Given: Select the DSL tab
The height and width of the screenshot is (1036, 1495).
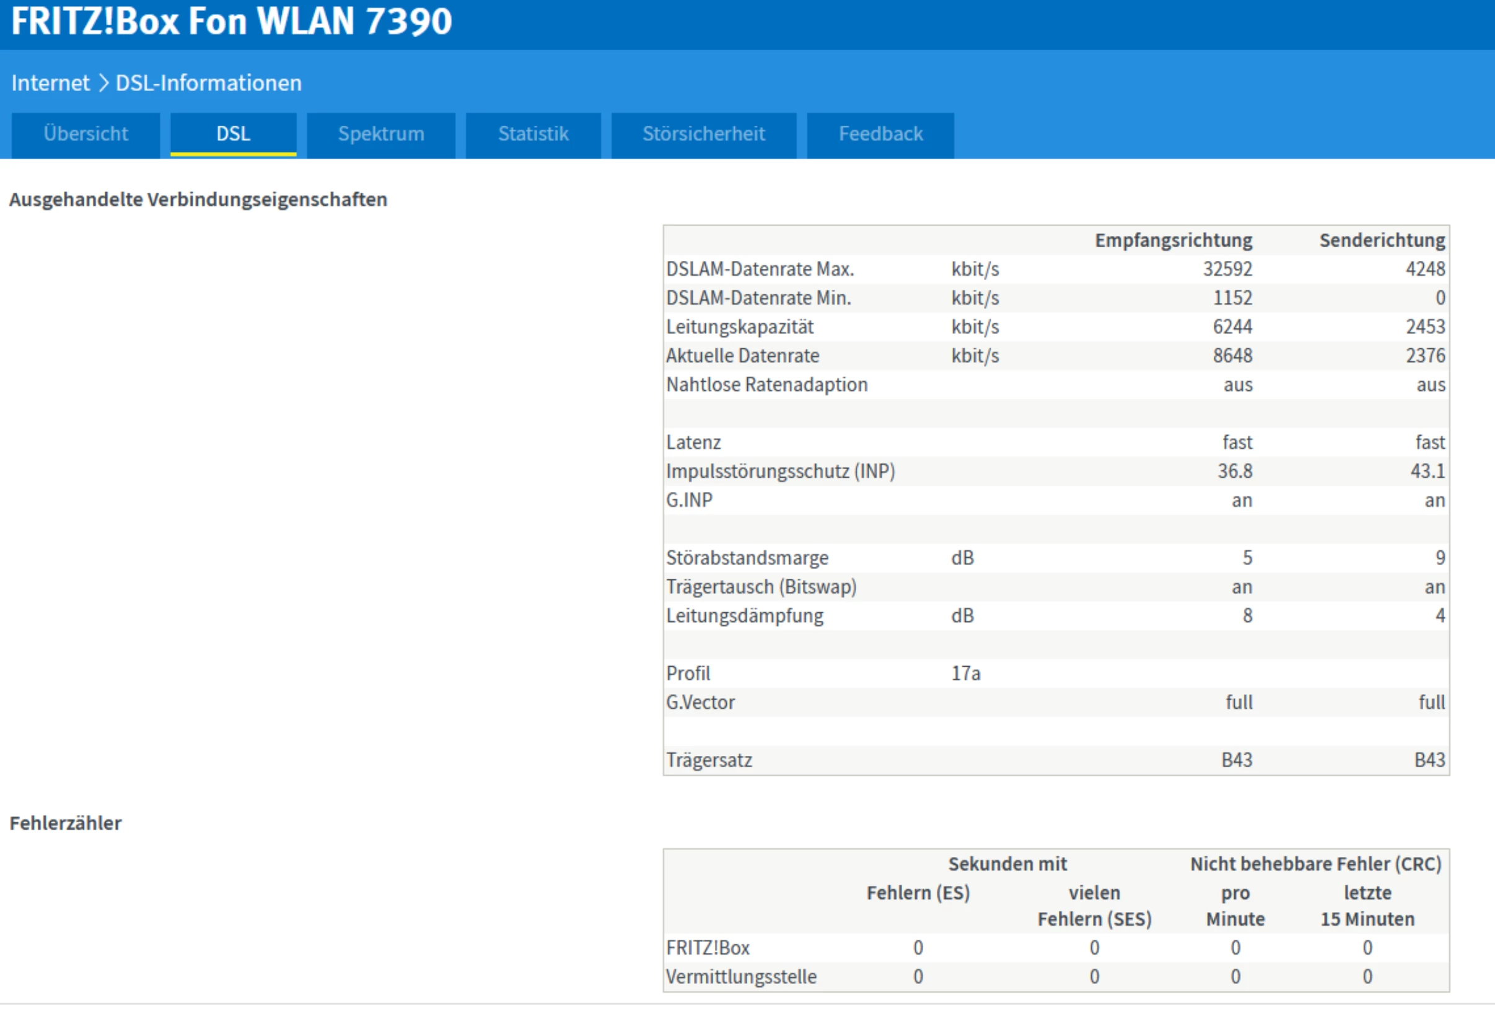Looking at the screenshot, I should coord(233,134).
